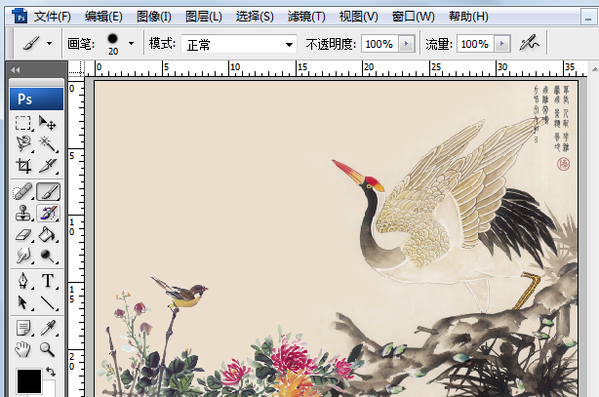This screenshot has height=397, width=599.
Task: Select the Eyedropper tool
Action: 48,328
